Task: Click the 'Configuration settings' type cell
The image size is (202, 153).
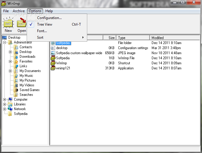Action: click(x=133, y=48)
